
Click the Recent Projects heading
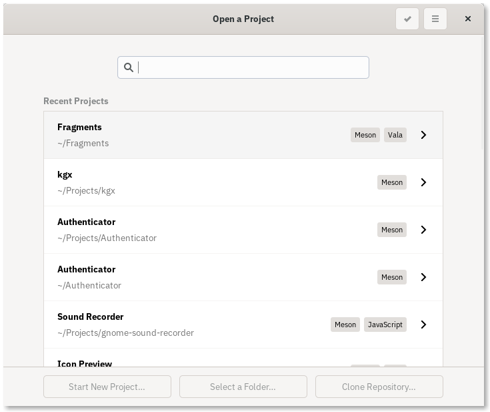pos(76,101)
